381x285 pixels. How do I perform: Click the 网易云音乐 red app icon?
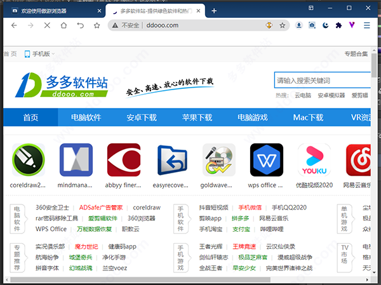click(358, 160)
